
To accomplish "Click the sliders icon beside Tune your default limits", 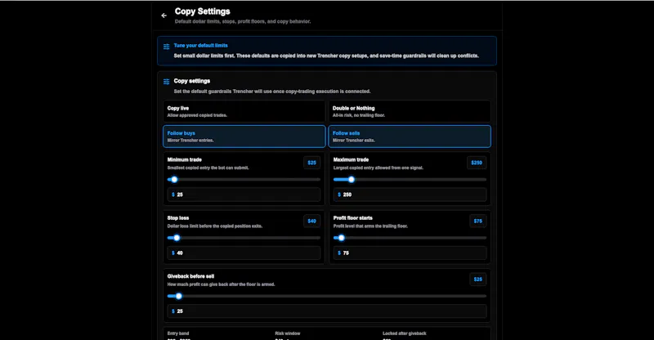I will 167,47.
